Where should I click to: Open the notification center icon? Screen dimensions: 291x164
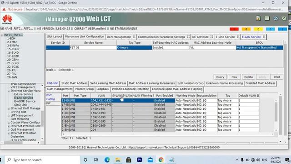287,160
